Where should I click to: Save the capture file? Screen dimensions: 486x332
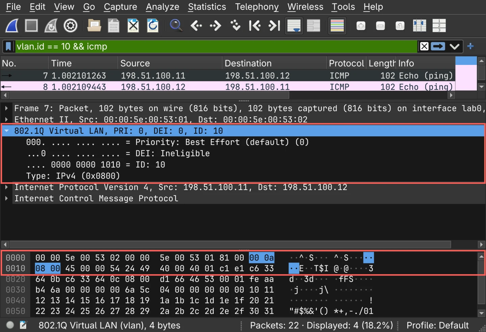tap(113, 26)
